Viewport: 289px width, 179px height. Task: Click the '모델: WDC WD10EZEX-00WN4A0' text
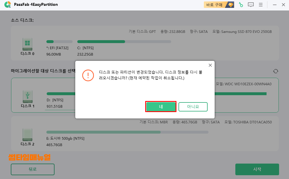244,84
